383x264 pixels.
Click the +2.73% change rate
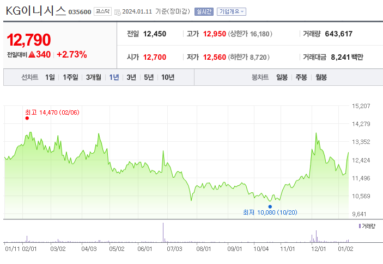click(x=72, y=54)
